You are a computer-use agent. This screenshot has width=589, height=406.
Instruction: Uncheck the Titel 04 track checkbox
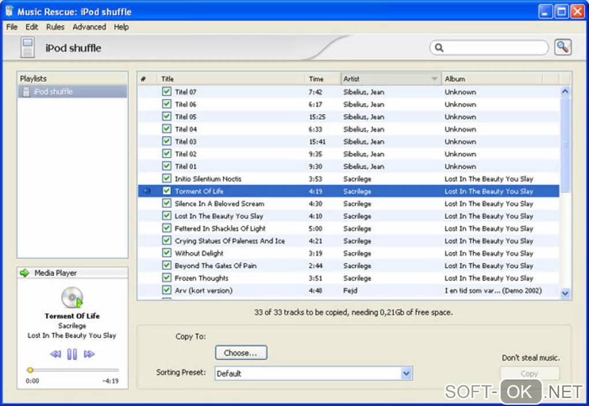[167, 129]
